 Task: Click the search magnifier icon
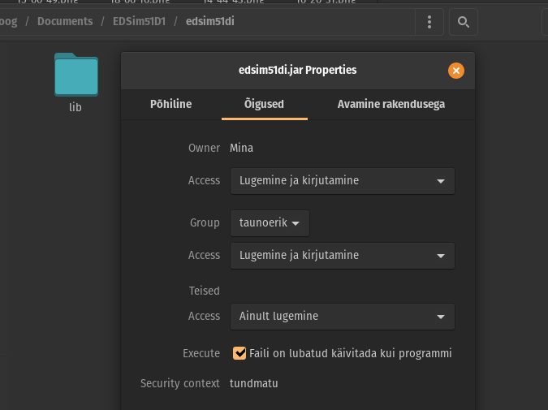(x=463, y=22)
